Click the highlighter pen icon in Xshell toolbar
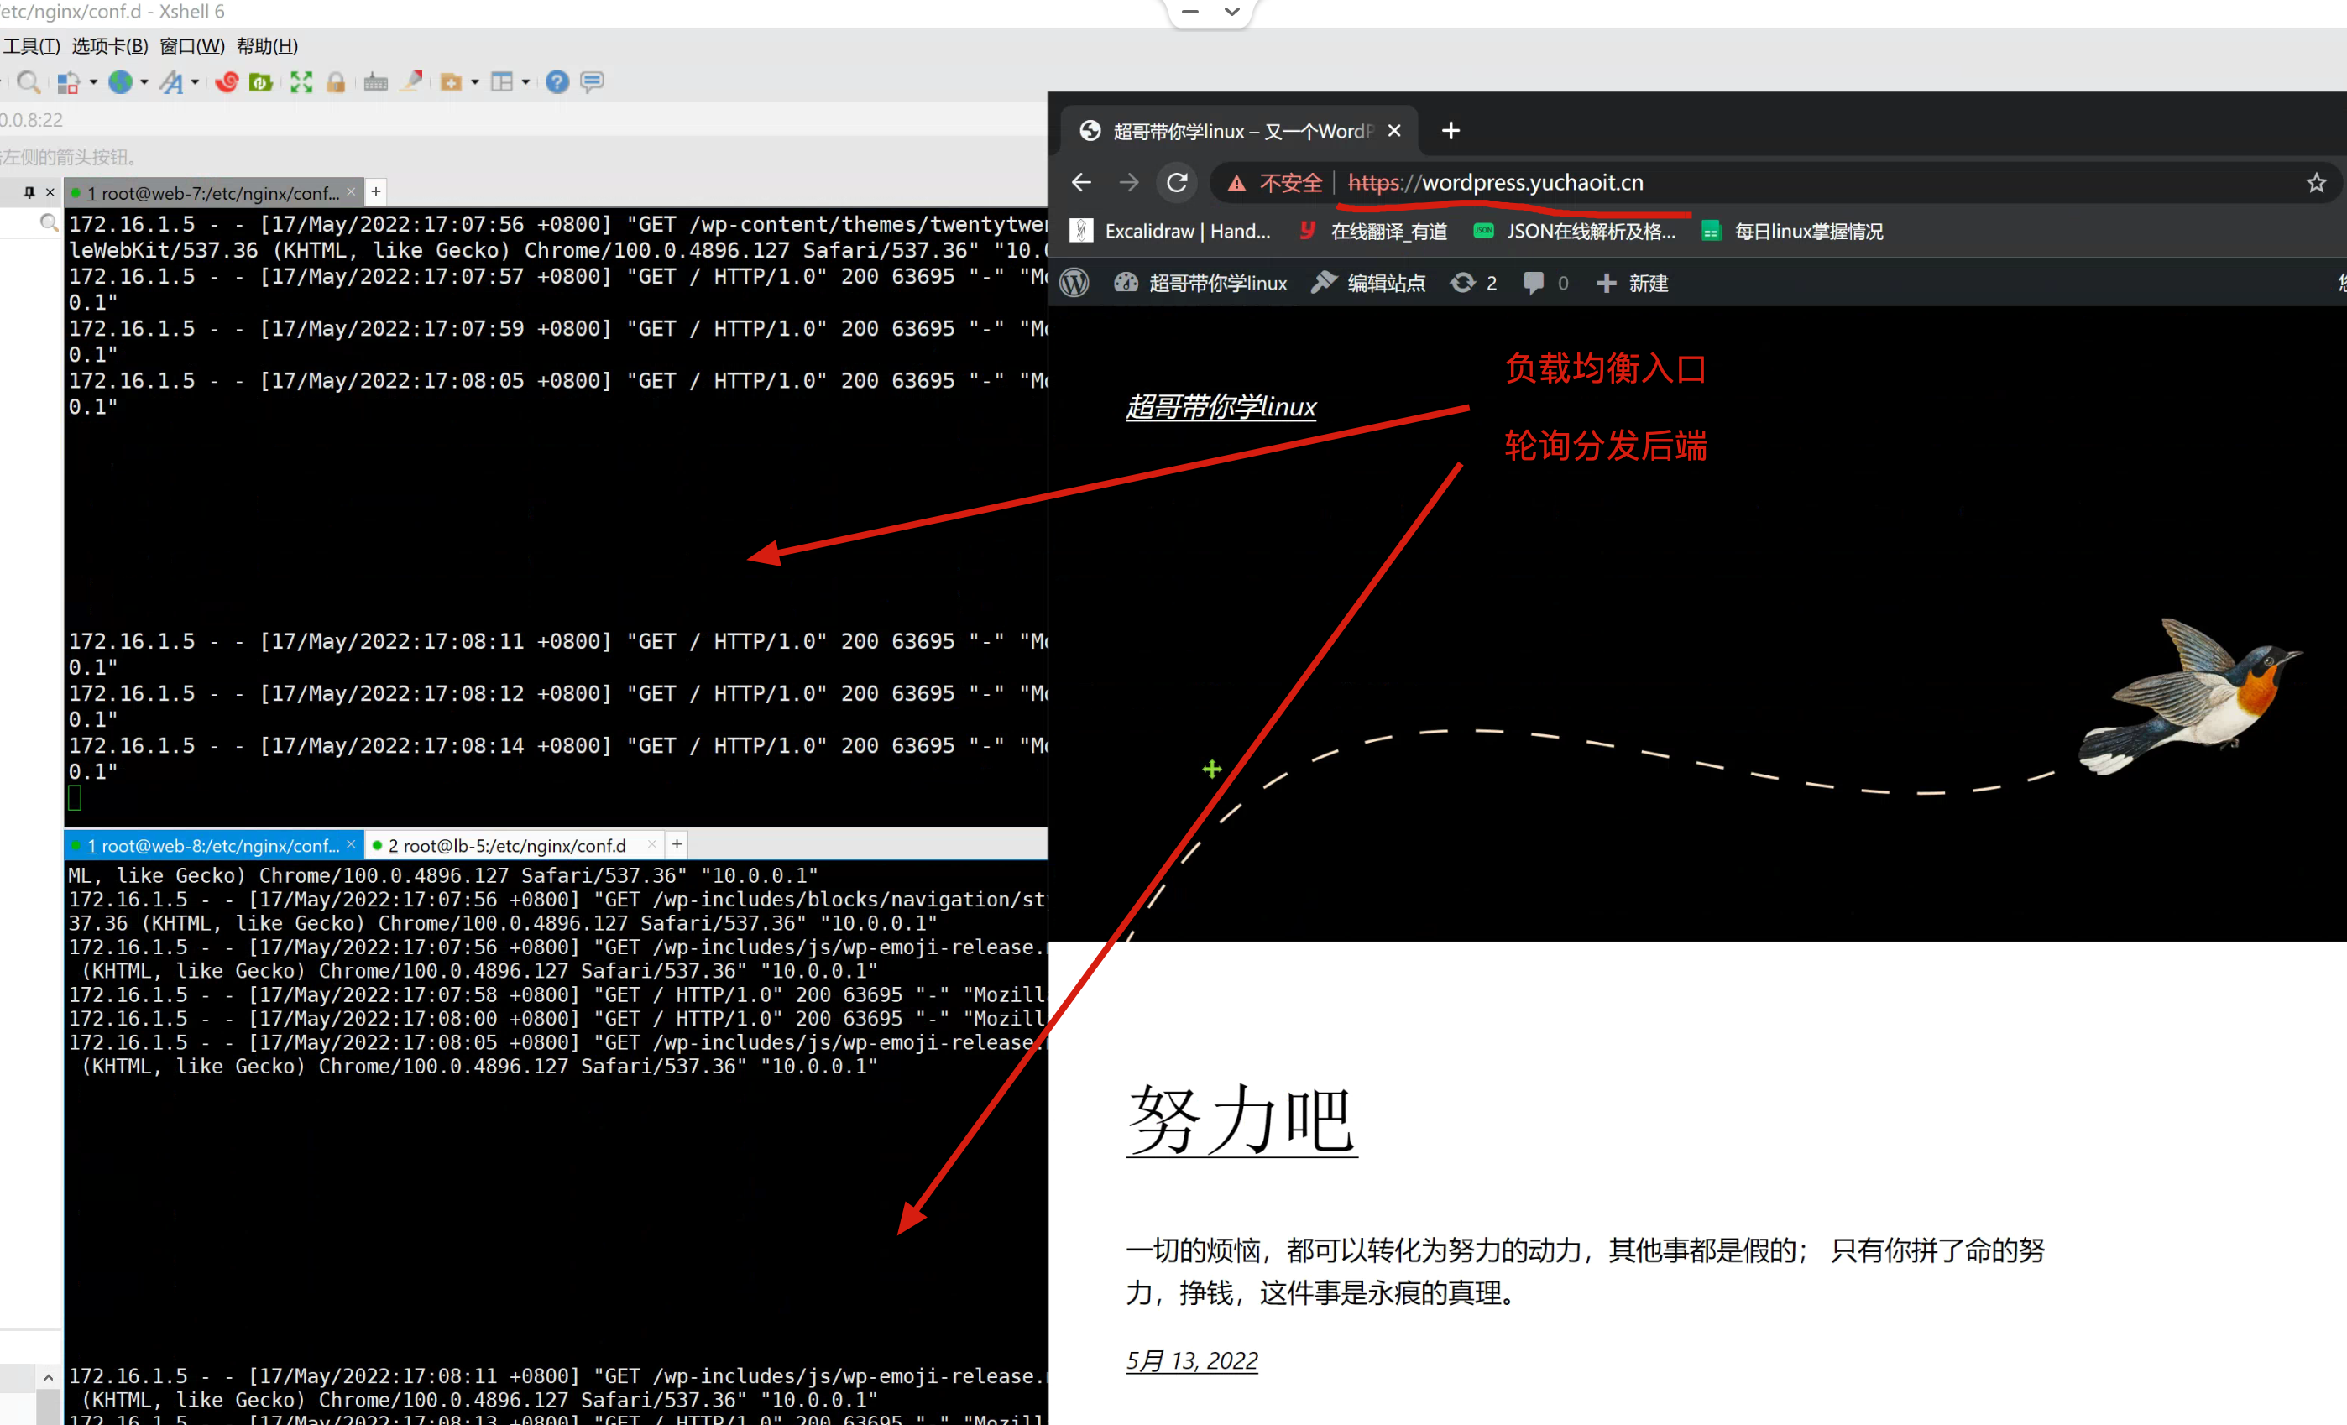Screen dimensions: 2347x1425 click(411, 82)
